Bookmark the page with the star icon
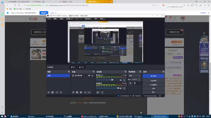The height and width of the screenshot is (118, 211). pyautogui.click(x=24, y=5)
